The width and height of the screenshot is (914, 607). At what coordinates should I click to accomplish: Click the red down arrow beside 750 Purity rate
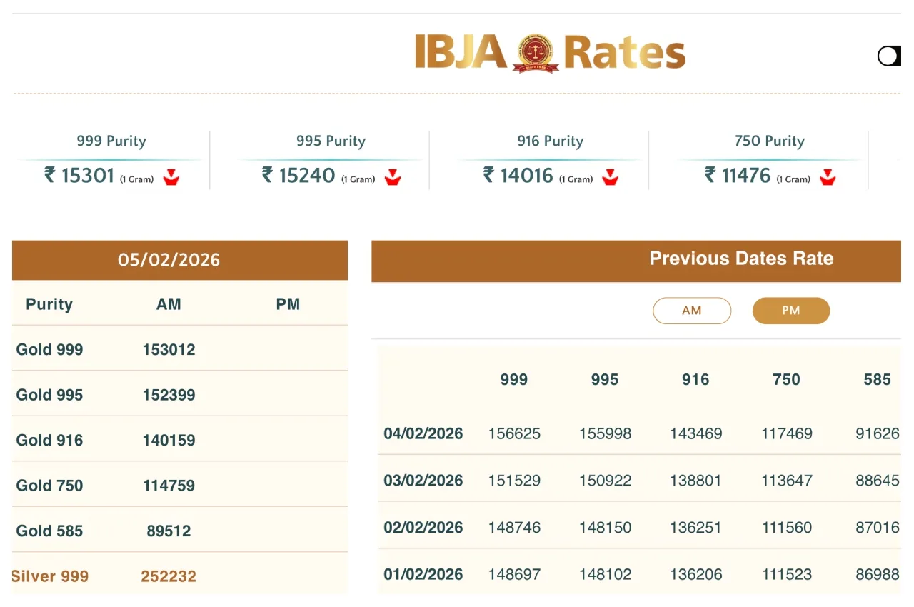click(x=827, y=176)
